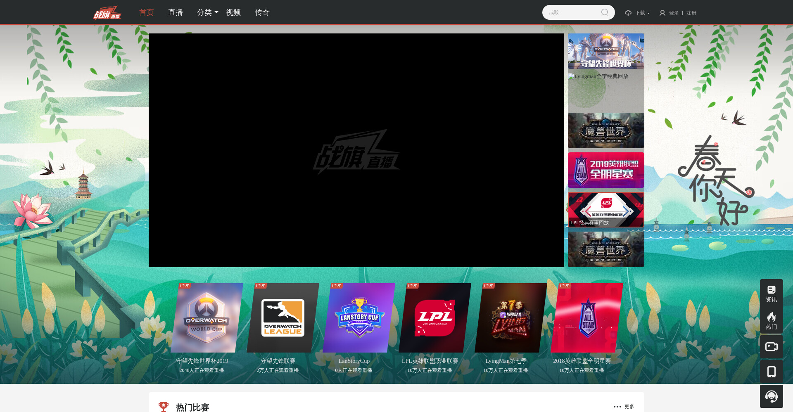The height and width of the screenshot is (412, 793).
Task: Click the search magnifier icon
Action: [x=605, y=12]
